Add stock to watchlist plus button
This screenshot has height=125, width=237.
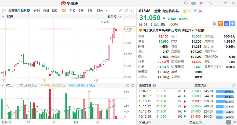233,24
